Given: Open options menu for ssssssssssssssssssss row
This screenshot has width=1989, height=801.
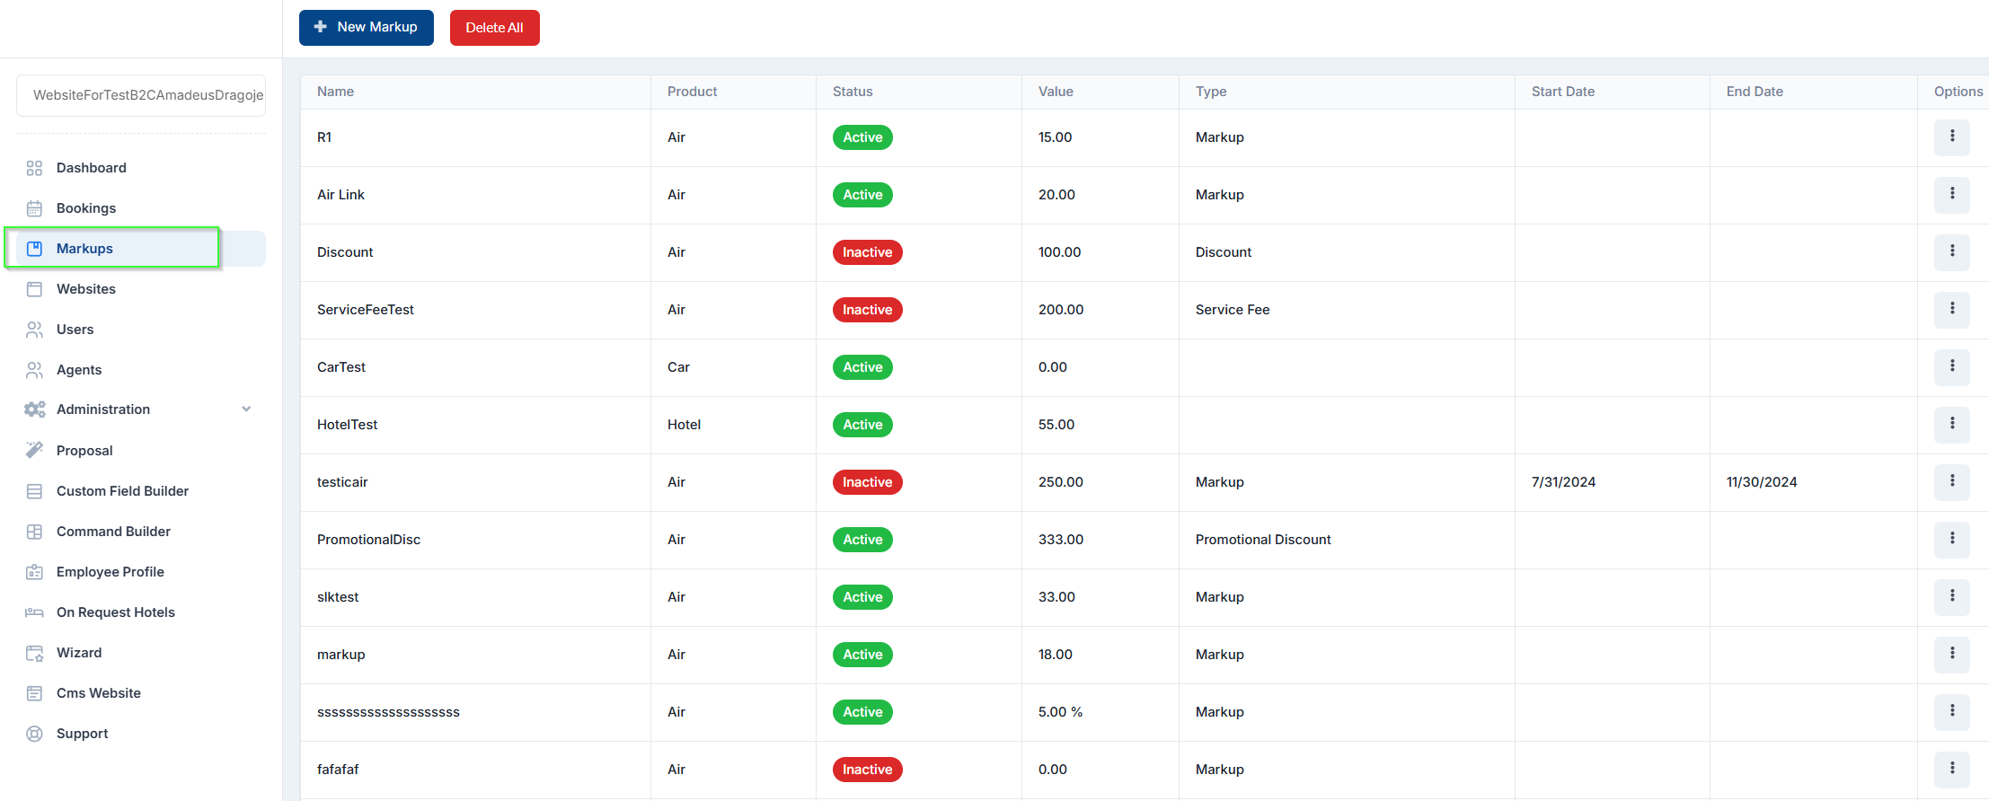Looking at the screenshot, I should point(1951,712).
